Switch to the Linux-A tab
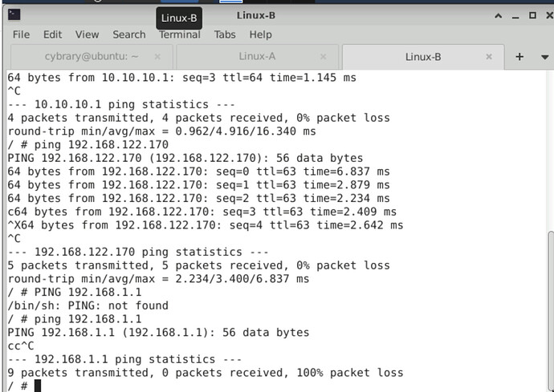 coord(257,57)
